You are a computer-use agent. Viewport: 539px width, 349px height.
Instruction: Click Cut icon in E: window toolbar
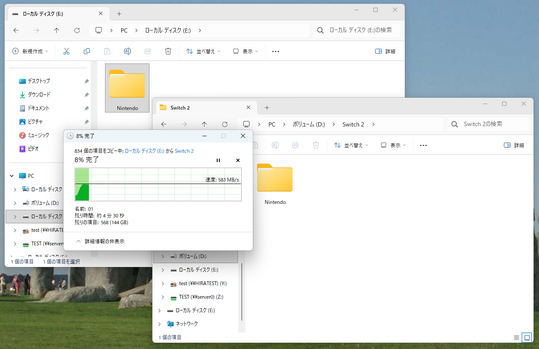(x=66, y=51)
